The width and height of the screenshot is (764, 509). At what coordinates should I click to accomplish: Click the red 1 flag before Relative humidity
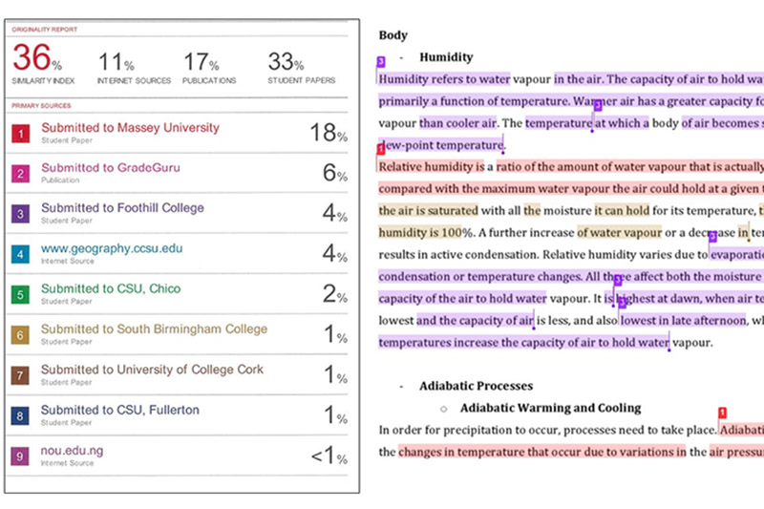point(381,150)
